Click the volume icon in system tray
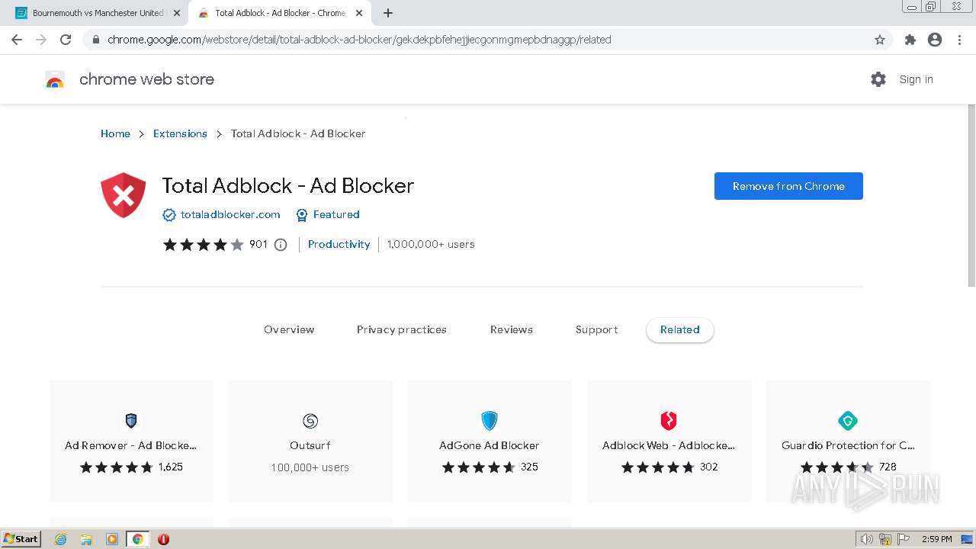 coord(867,539)
